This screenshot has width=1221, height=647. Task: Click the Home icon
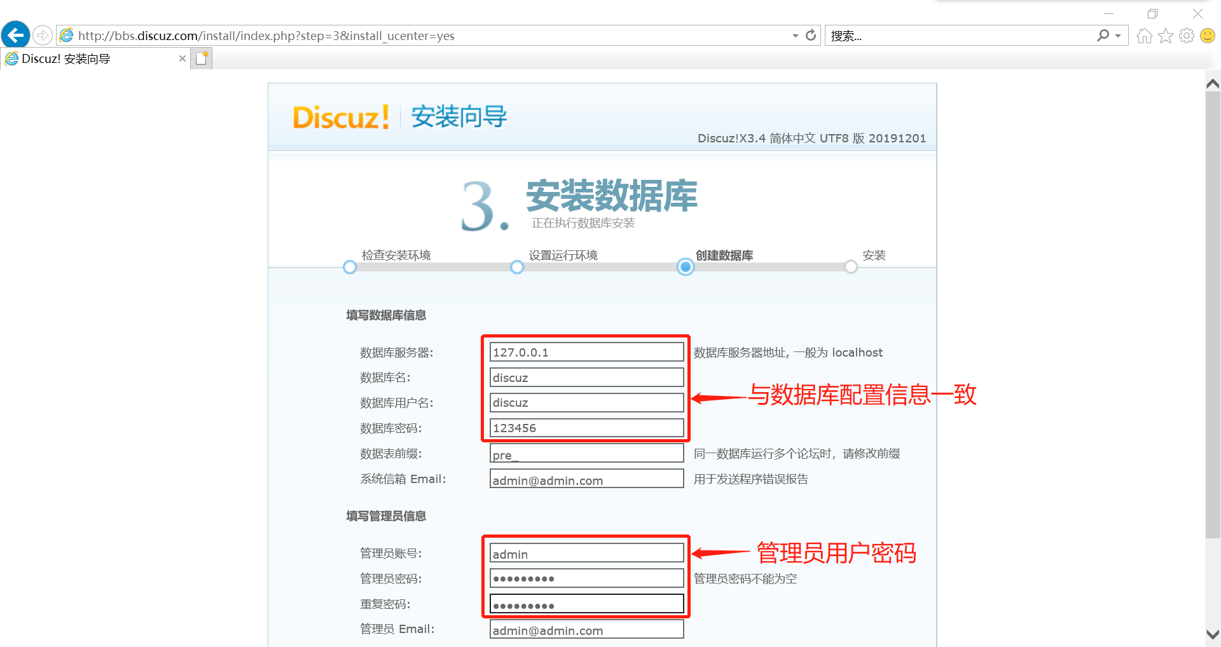[1145, 36]
